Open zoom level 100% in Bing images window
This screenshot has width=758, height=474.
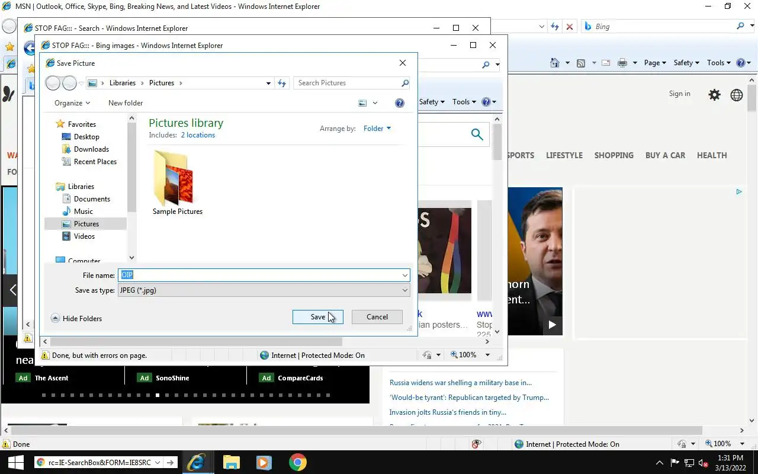(x=470, y=355)
